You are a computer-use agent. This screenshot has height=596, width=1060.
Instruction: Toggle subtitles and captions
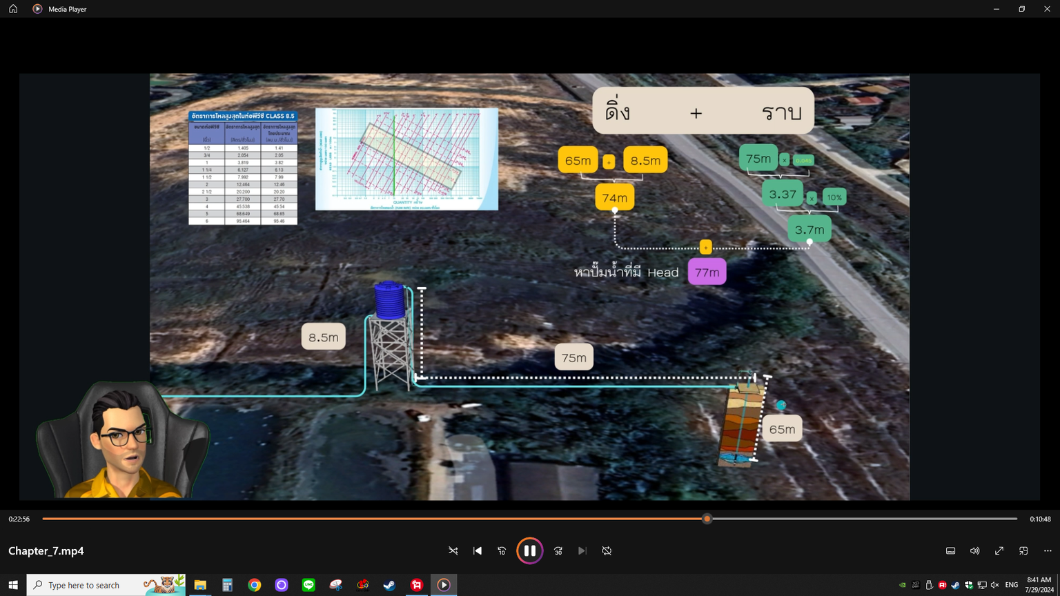pyautogui.click(x=950, y=550)
